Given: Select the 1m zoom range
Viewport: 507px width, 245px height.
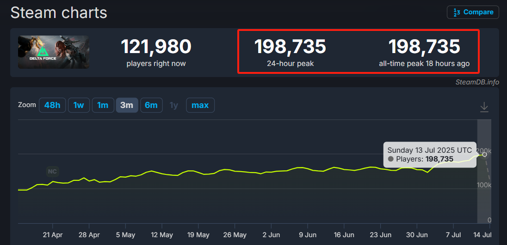Looking at the screenshot, I should [x=103, y=105].
